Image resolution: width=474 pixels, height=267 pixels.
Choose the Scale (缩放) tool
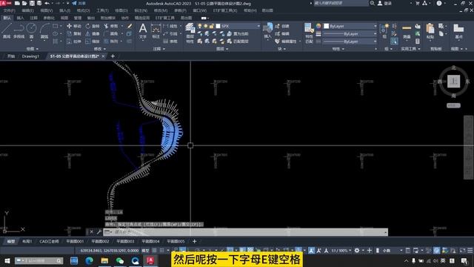pyautogui.click(x=93, y=42)
